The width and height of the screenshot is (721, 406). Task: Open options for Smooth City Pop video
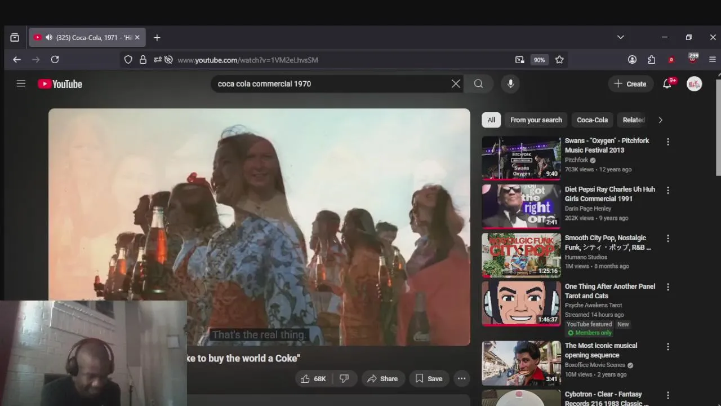click(x=668, y=239)
